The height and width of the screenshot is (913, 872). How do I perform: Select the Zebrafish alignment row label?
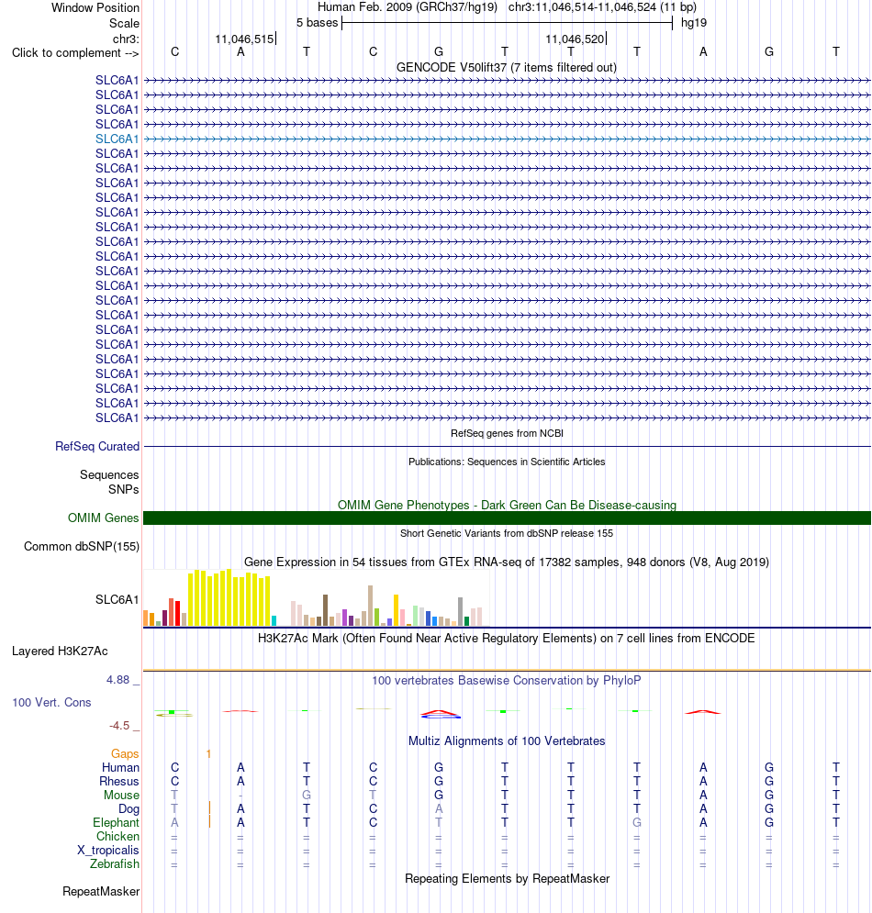click(x=115, y=864)
